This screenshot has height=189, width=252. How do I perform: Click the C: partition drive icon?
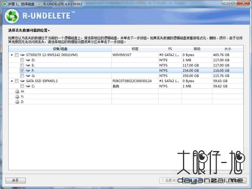tap(28, 86)
